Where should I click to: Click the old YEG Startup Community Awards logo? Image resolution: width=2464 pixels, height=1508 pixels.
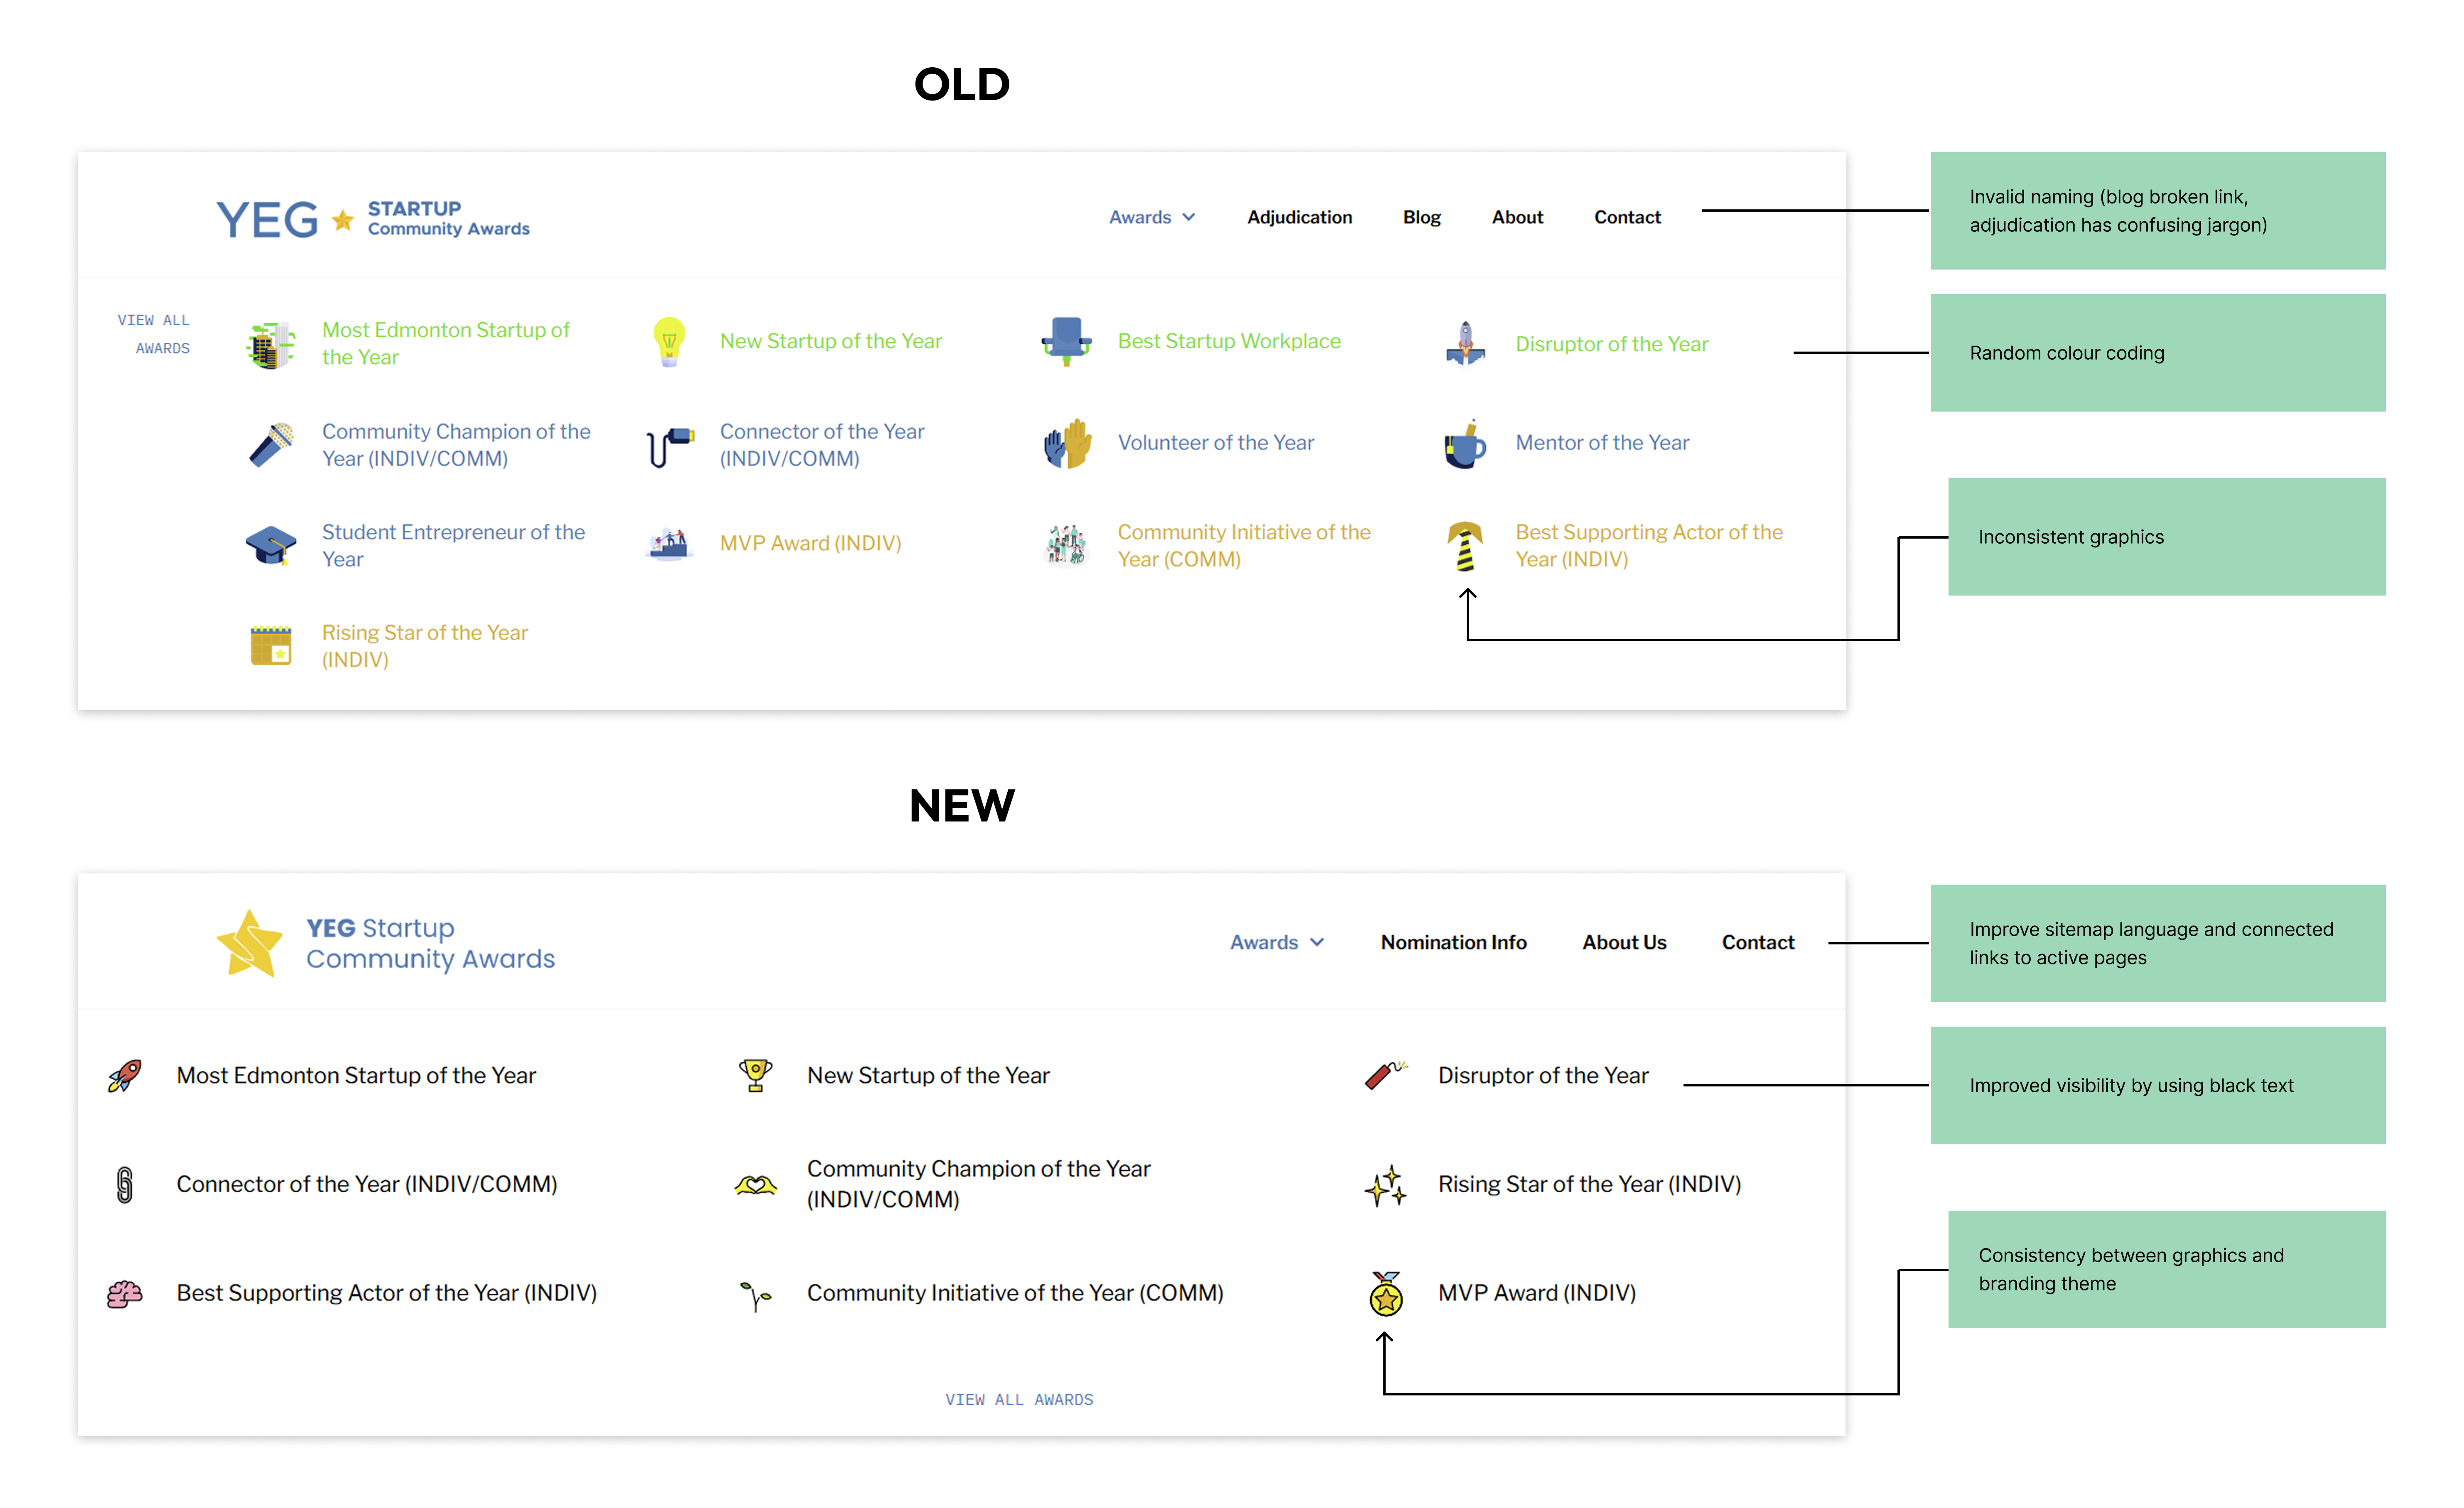[373, 218]
